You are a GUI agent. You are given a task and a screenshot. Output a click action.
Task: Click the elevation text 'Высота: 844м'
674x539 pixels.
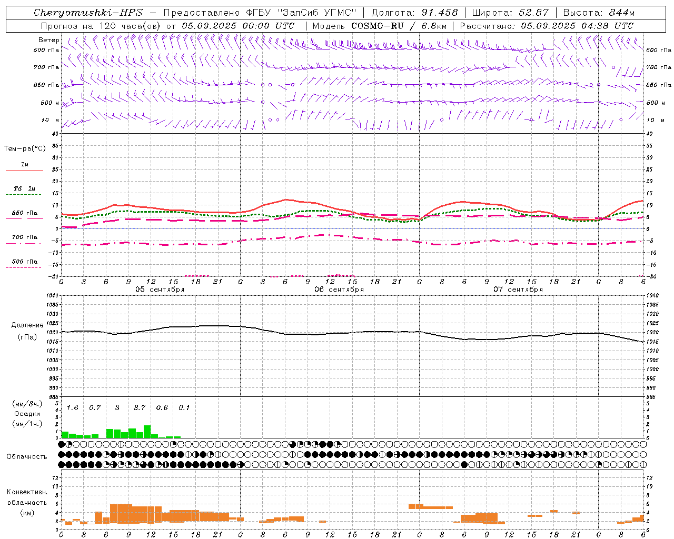tap(599, 13)
